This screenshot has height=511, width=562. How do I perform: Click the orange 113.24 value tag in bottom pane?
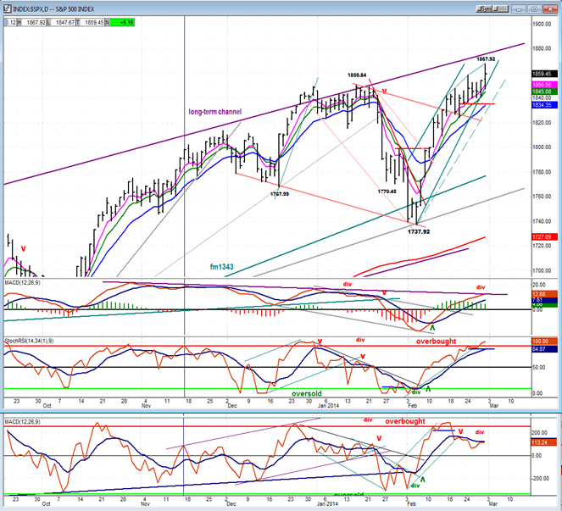pos(545,442)
